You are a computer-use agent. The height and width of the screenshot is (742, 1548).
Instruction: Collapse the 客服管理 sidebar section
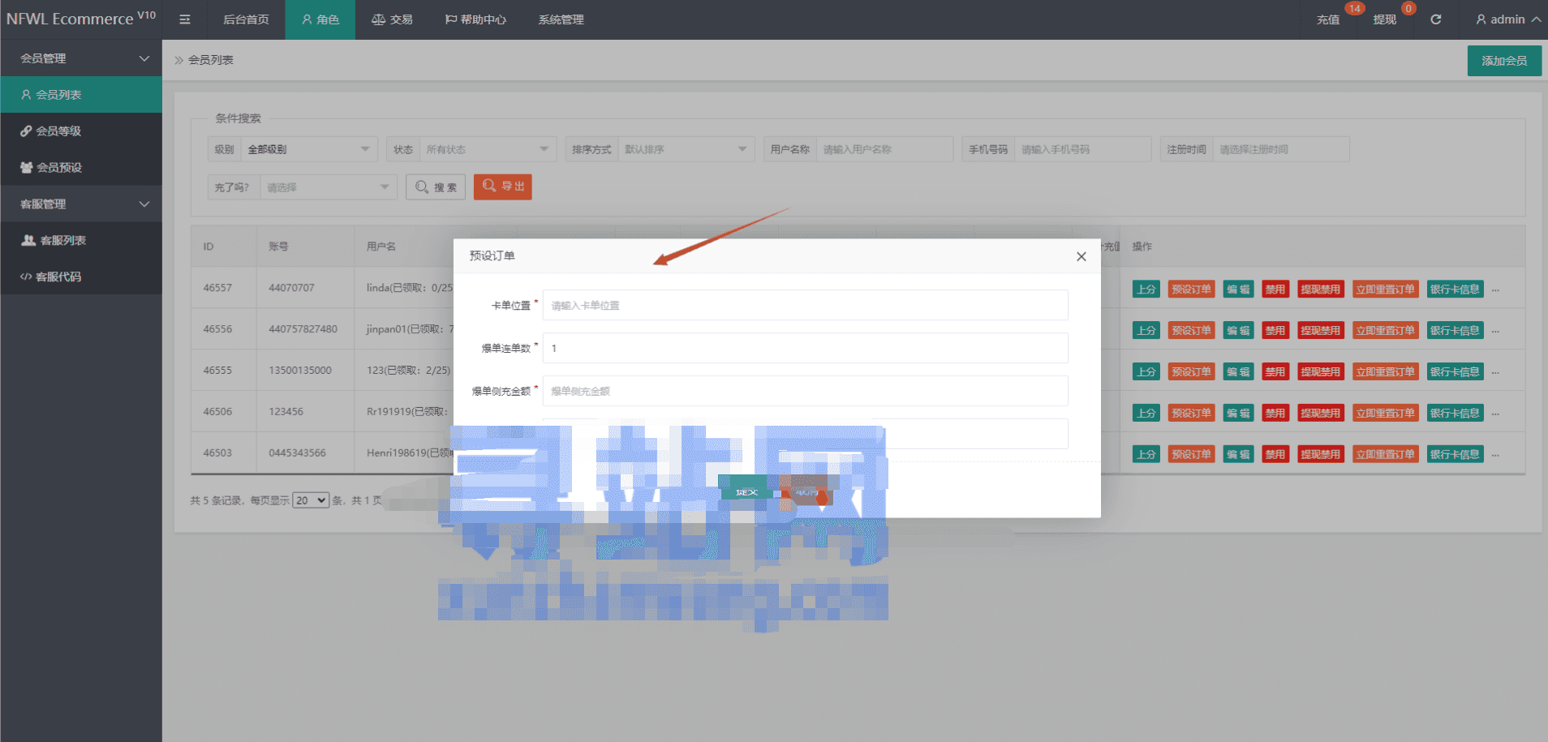81,204
